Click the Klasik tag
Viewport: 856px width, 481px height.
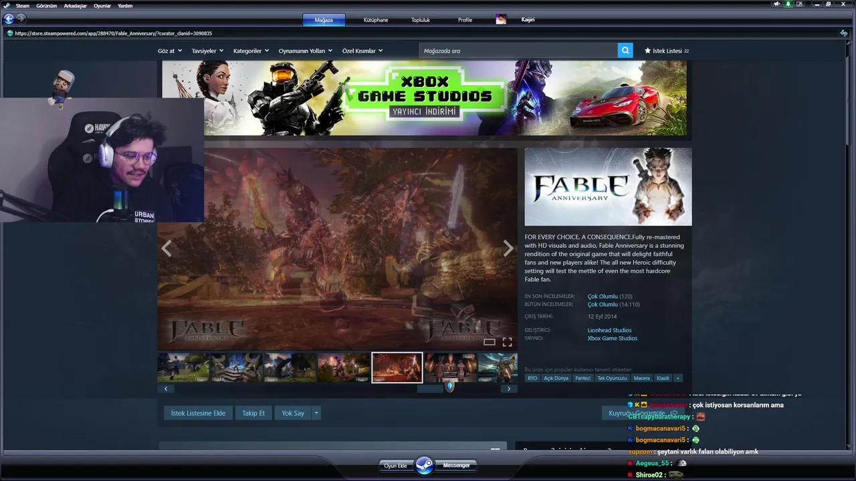(x=663, y=378)
